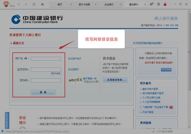Click the captcha image wmc66

75,80
